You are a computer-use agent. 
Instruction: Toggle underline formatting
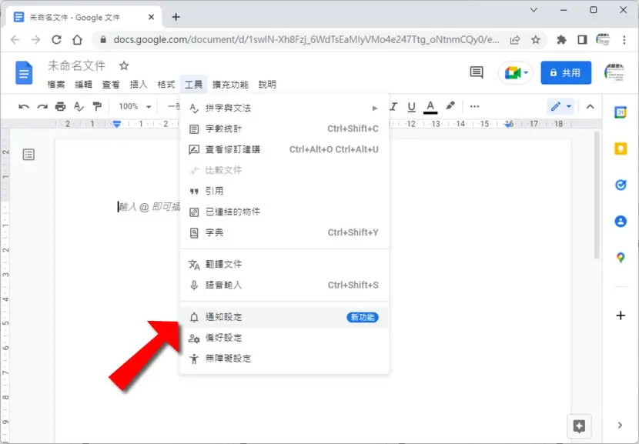(x=411, y=107)
